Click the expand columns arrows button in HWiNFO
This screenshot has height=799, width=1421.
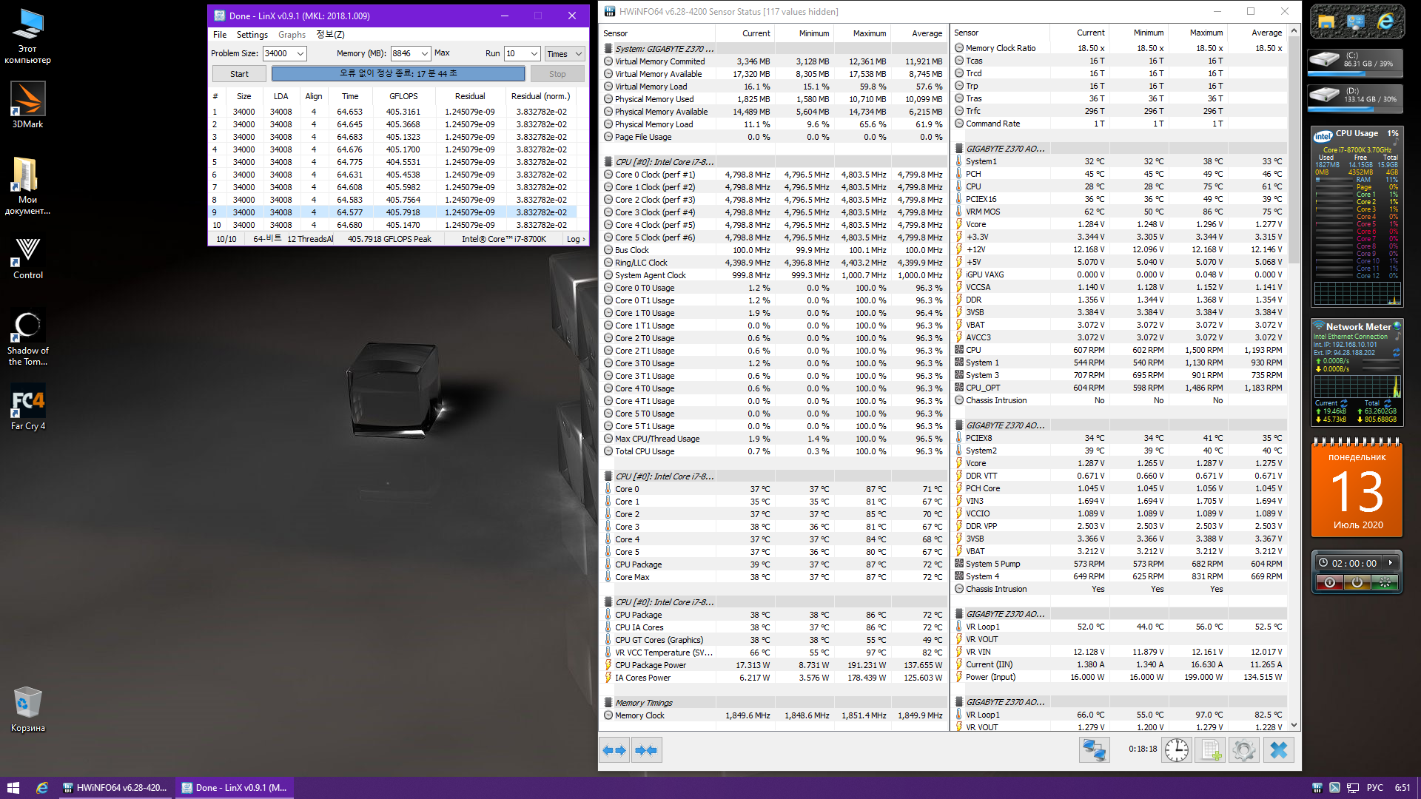tap(614, 750)
